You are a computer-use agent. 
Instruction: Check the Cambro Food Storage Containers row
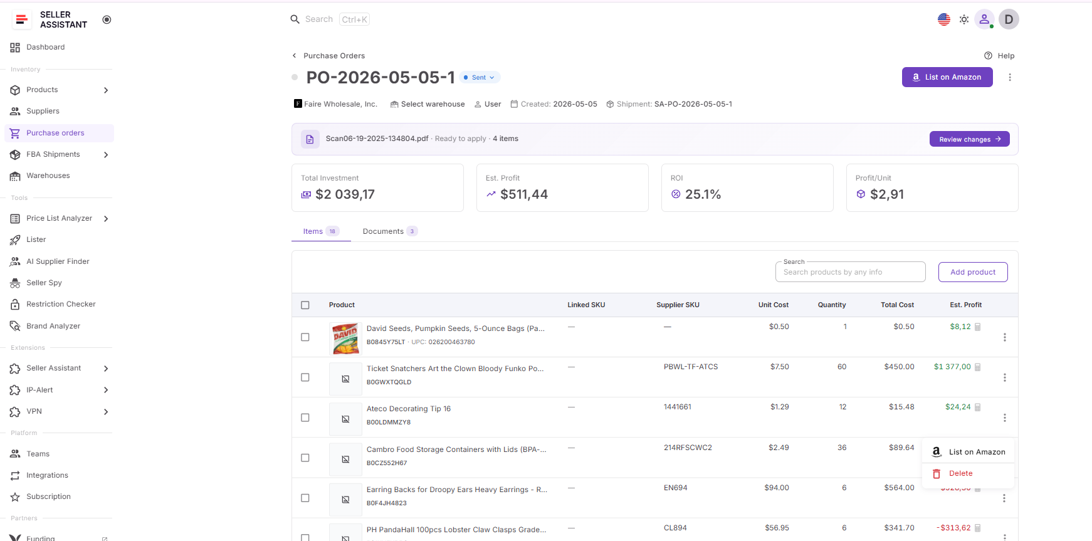pos(305,458)
